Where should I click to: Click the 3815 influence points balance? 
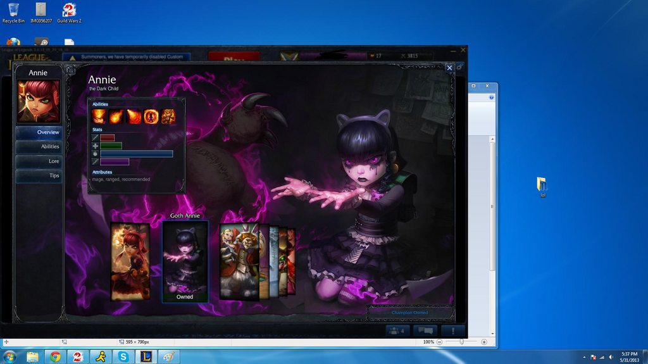pos(409,56)
